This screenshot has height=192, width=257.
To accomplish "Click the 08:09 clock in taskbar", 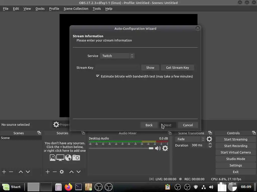I will point(246,187).
